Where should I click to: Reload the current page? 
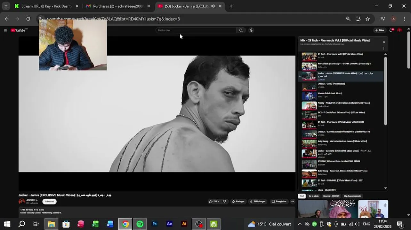point(28,19)
